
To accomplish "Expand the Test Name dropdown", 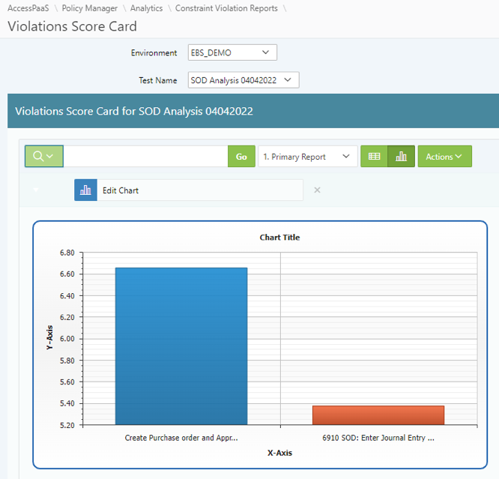I will coord(244,80).
